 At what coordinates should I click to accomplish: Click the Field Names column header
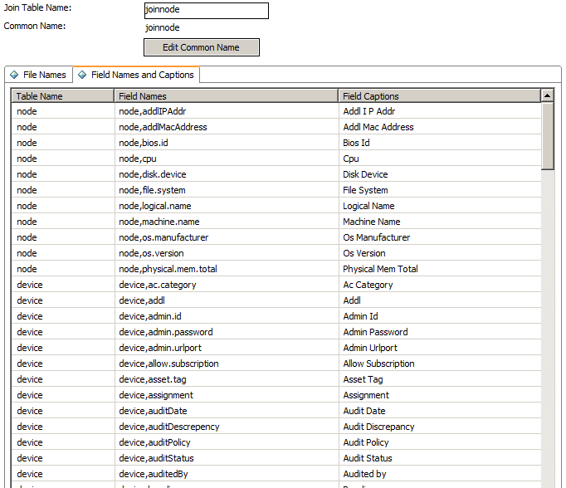click(226, 96)
